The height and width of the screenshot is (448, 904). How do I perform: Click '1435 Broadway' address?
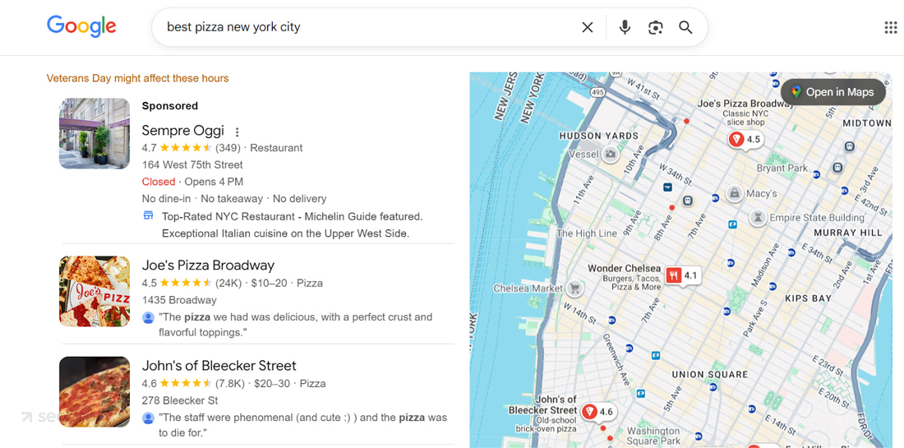coord(179,300)
